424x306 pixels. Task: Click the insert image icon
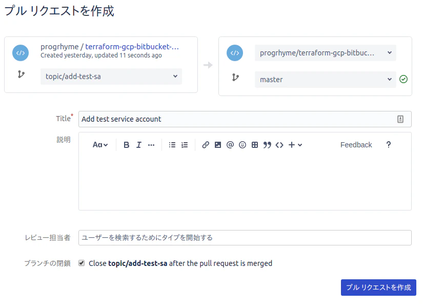[218, 145]
